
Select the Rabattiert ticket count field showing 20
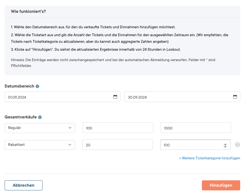118,144
